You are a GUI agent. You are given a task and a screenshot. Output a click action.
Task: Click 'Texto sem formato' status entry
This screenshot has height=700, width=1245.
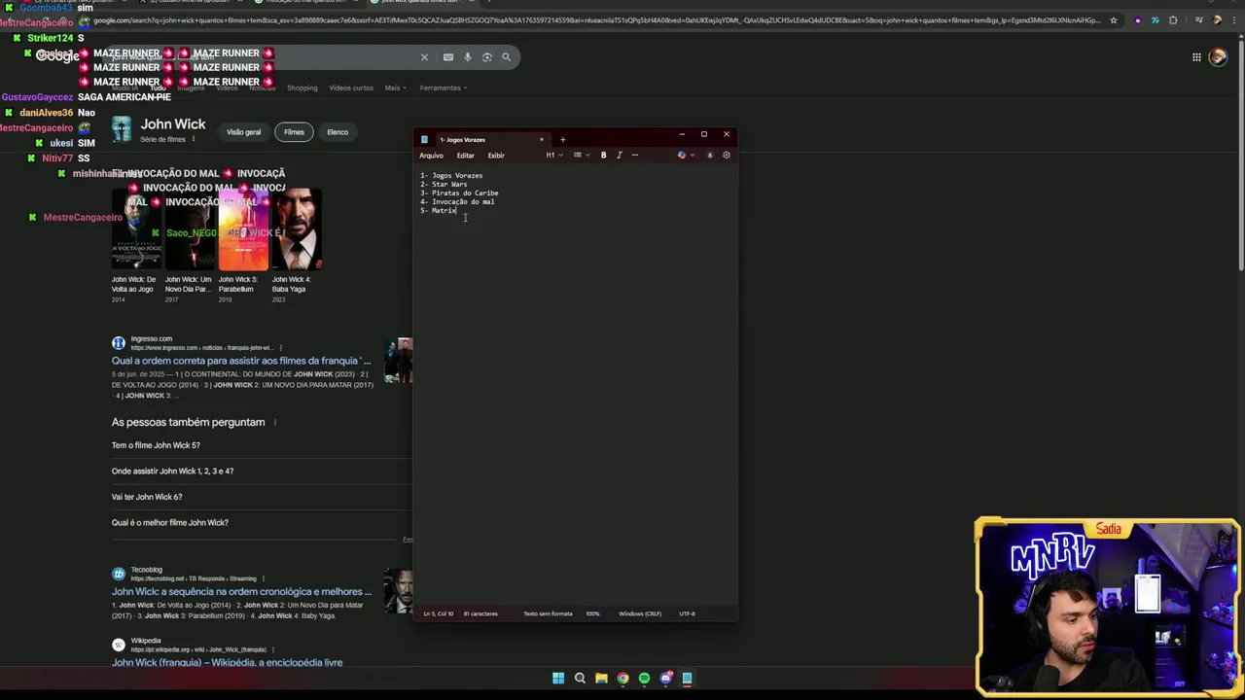[548, 613]
